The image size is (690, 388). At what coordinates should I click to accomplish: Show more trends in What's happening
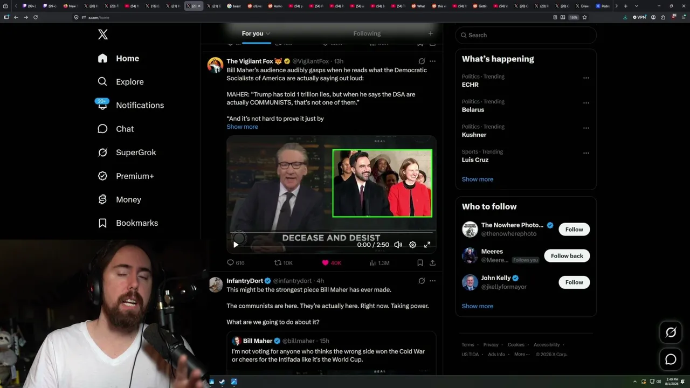point(477,179)
